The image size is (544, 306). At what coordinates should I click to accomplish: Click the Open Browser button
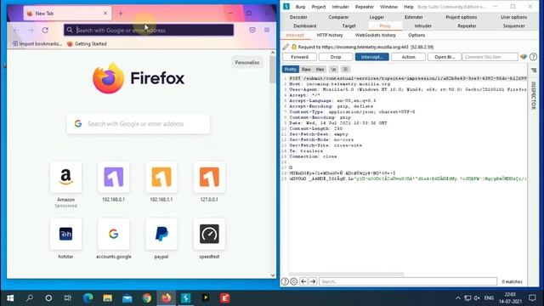(x=445, y=57)
